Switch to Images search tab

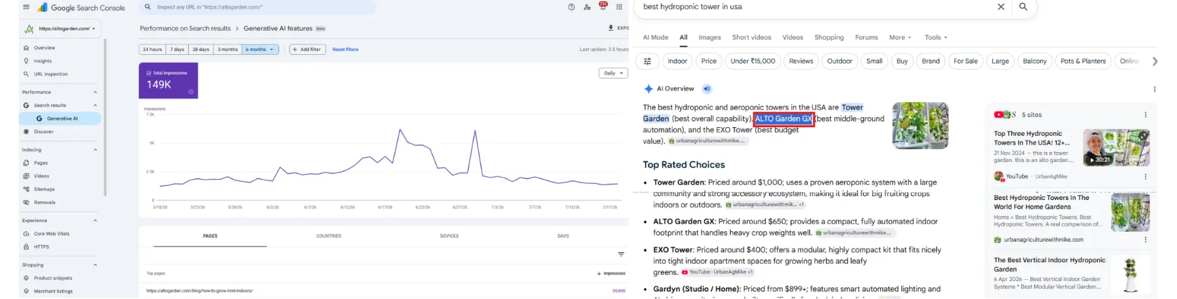click(x=710, y=37)
